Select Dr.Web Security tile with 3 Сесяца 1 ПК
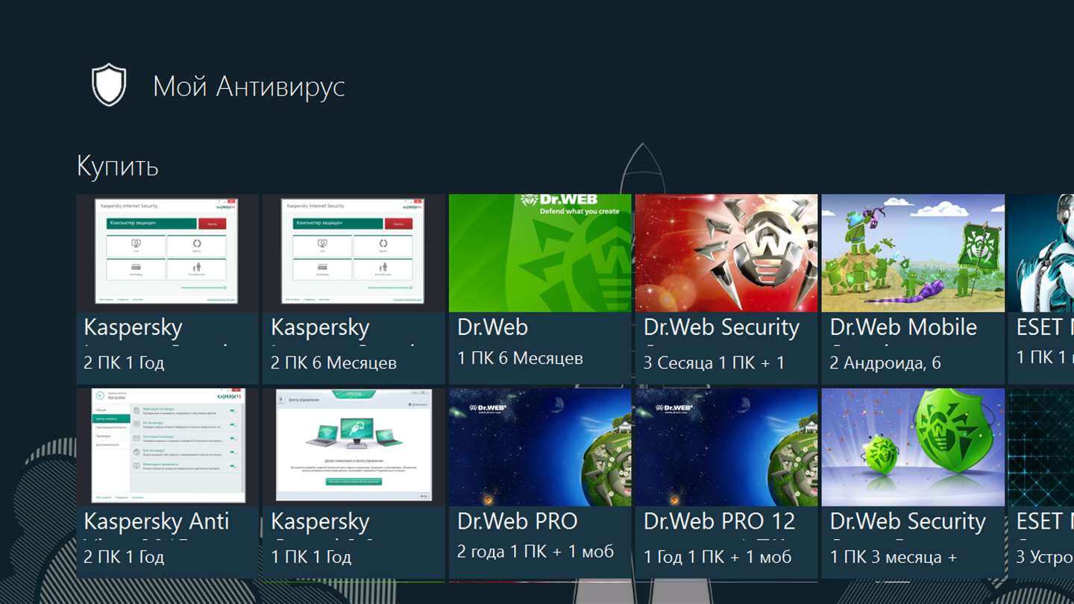Viewport: 1074px width, 604px height. click(x=726, y=289)
